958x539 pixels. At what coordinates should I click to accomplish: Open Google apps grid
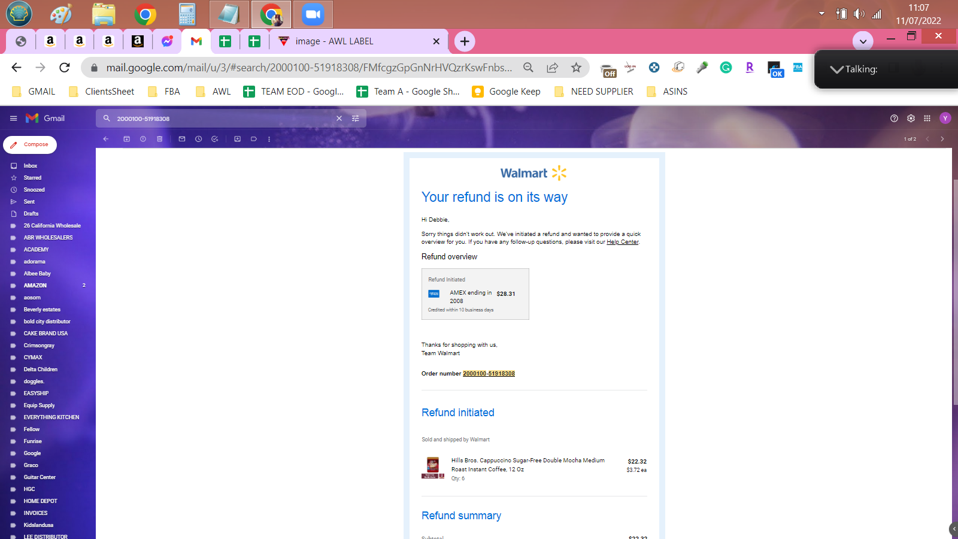click(927, 119)
